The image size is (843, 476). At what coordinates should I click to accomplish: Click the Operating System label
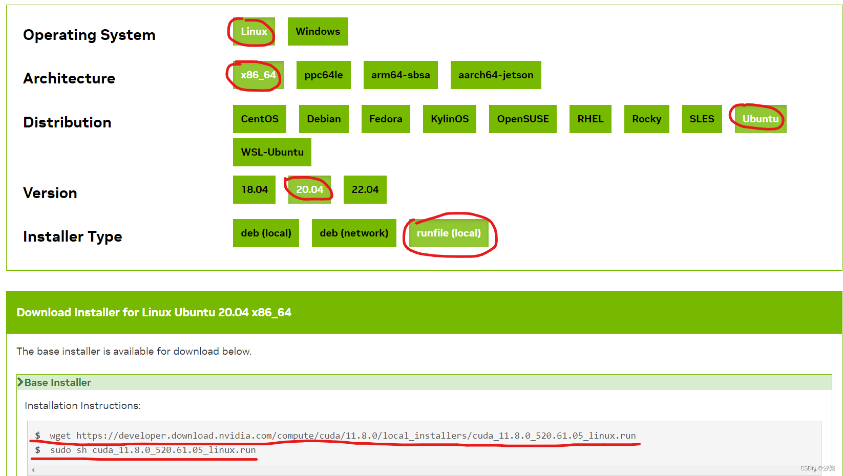coord(89,35)
